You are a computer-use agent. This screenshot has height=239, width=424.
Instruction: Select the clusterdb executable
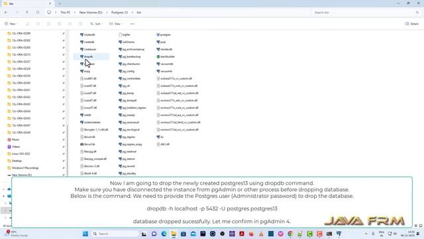pos(87,35)
